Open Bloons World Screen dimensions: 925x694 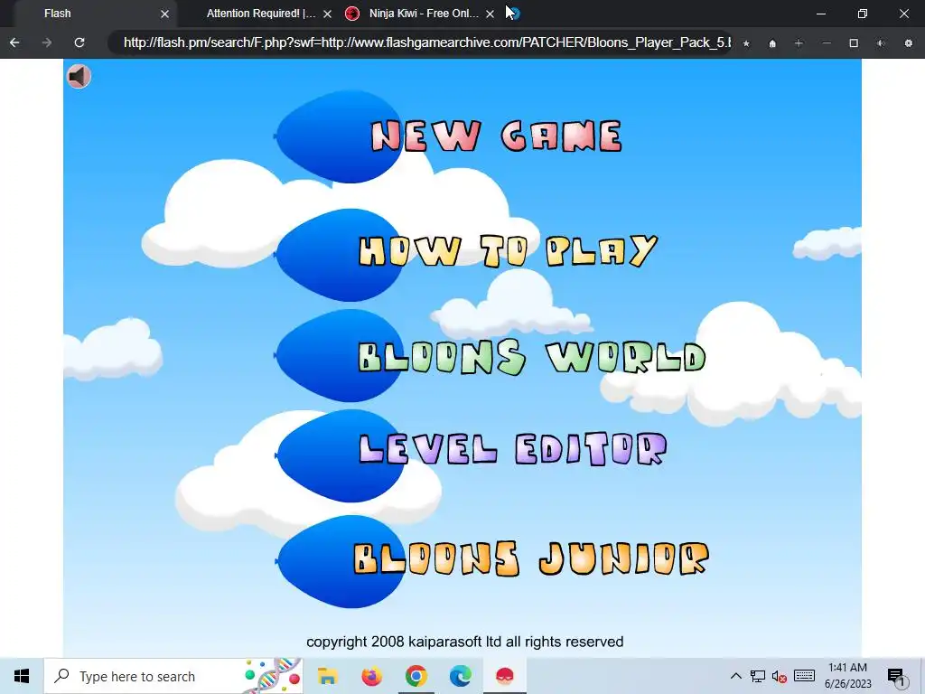tap(532, 357)
